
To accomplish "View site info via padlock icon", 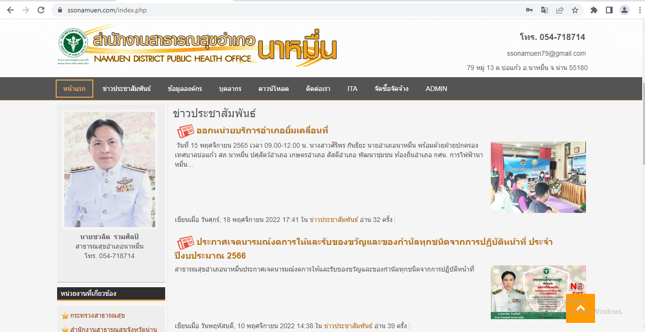I will click(60, 10).
